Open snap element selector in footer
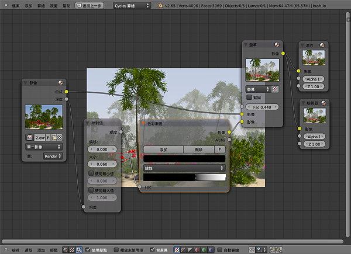 (261, 250)
